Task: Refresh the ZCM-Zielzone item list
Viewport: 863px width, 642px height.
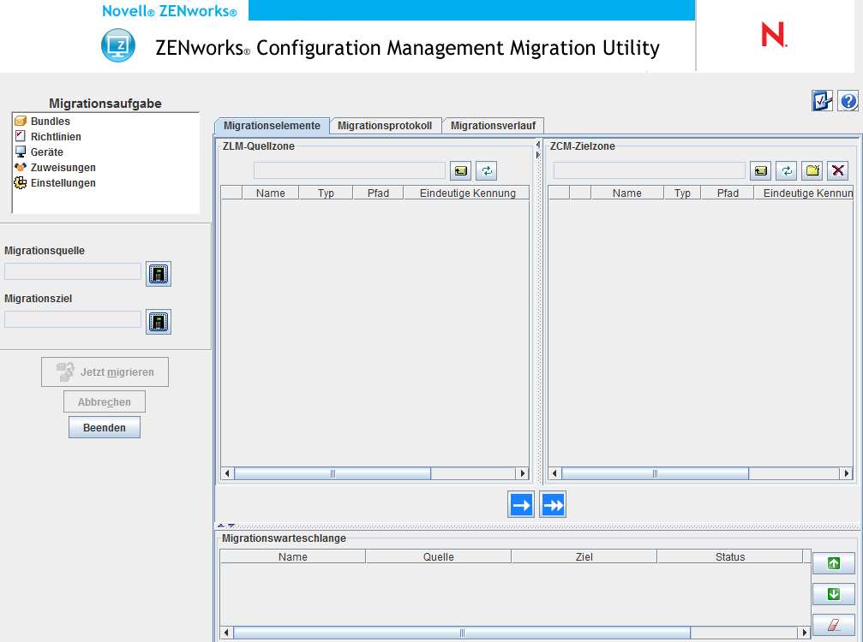Action: point(786,170)
